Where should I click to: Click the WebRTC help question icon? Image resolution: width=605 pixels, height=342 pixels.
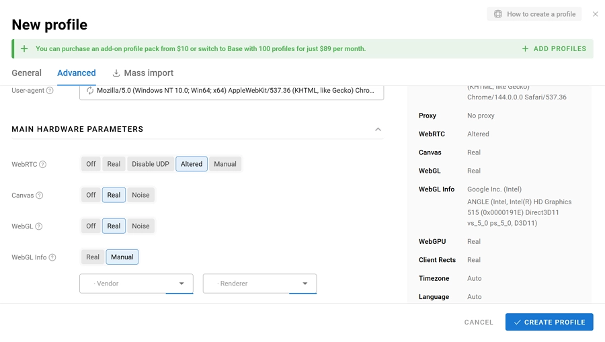coord(43,165)
